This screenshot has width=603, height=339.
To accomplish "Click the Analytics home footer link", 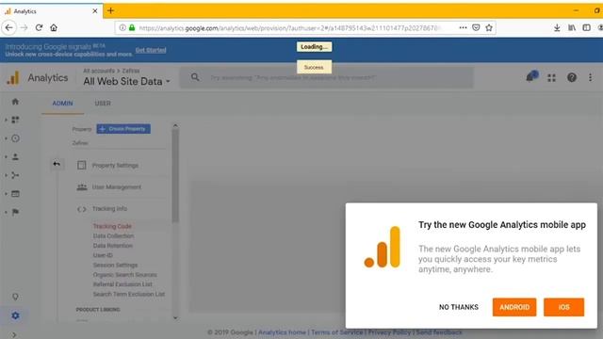I will tap(282, 332).
